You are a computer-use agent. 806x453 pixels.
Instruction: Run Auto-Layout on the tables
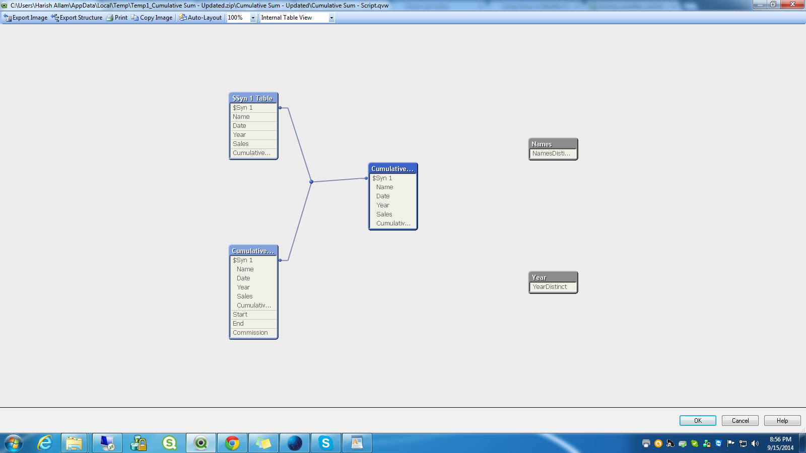point(200,18)
